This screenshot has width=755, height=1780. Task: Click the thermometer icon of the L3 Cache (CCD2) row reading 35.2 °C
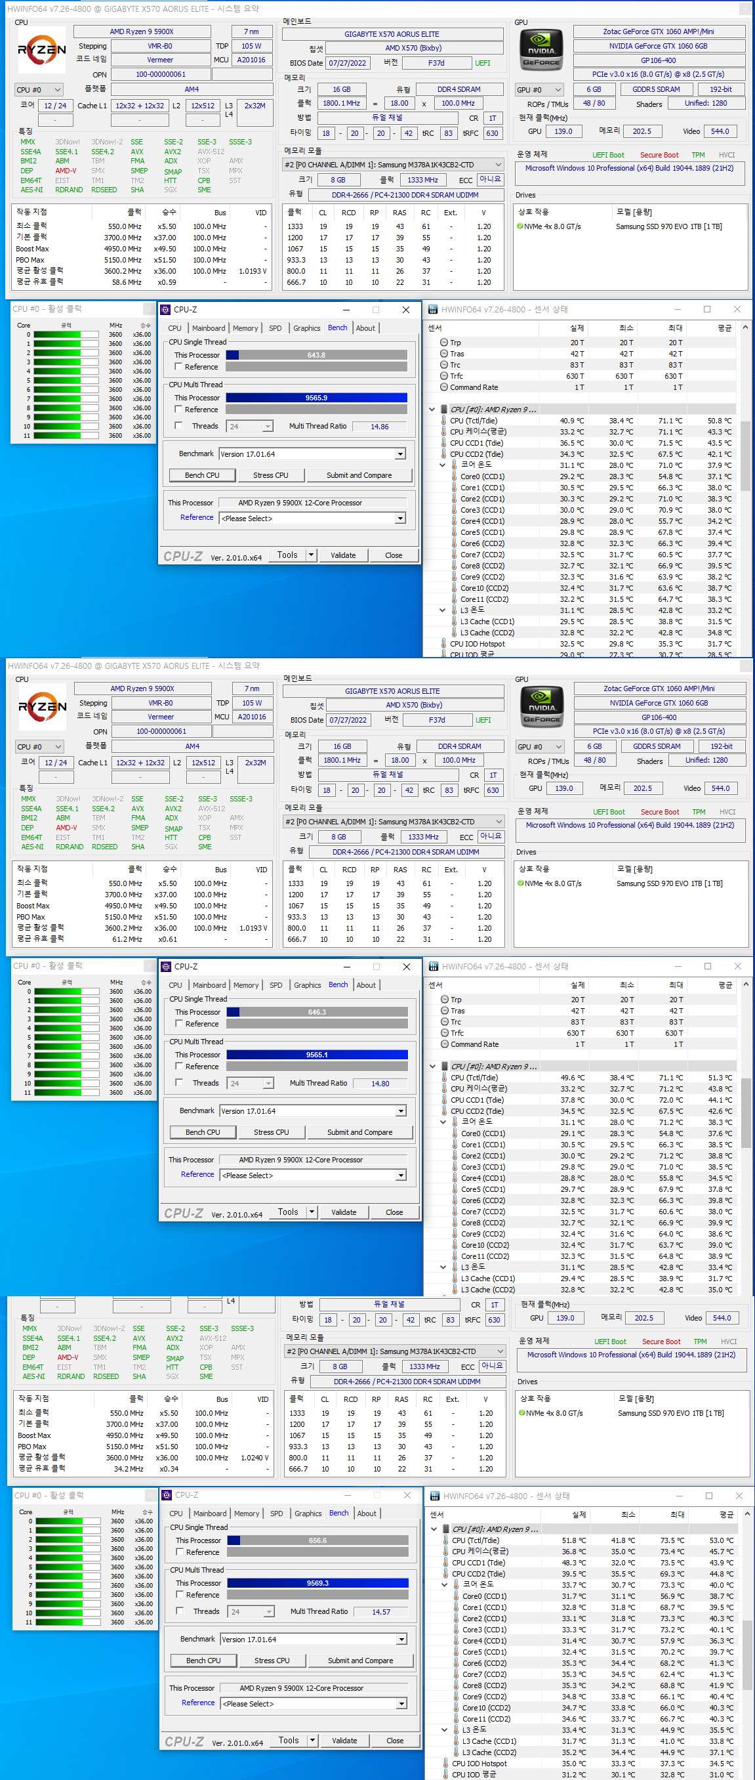pos(457,1752)
